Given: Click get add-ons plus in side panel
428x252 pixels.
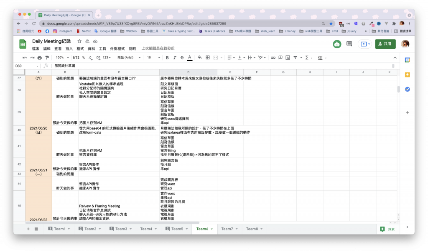Looking at the screenshot, I should click(x=407, y=112).
